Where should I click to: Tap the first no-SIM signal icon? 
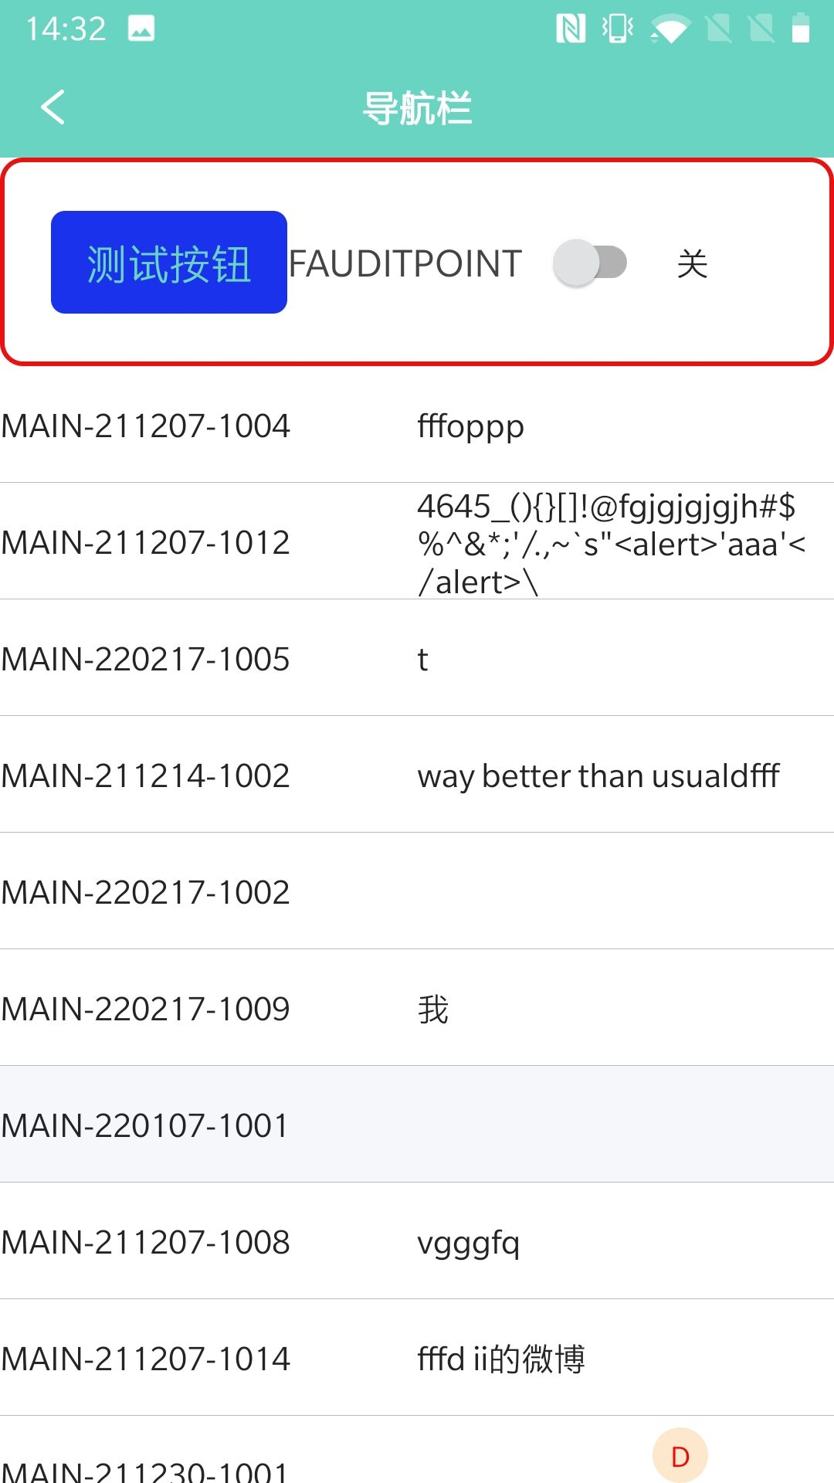719,29
